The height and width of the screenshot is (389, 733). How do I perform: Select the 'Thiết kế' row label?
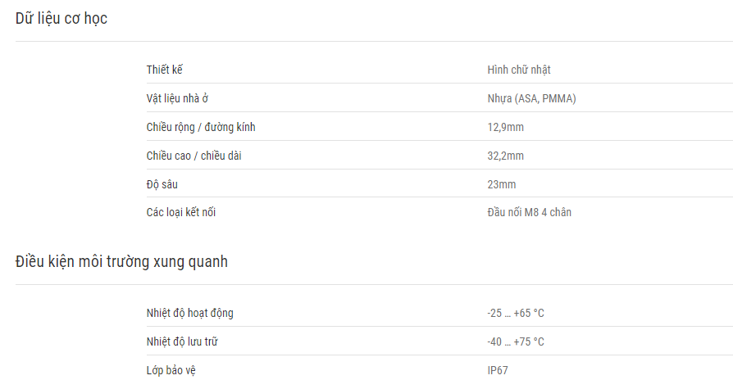click(x=164, y=70)
